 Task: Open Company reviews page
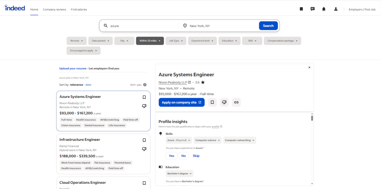pyautogui.click(x=54, y=9)
